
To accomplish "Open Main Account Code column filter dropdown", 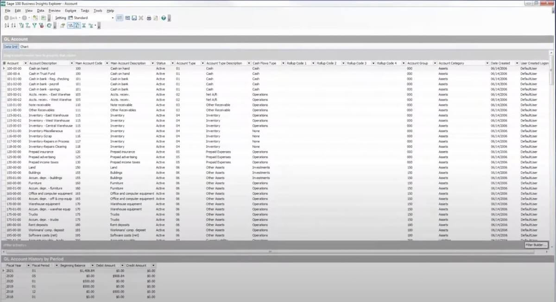I will pos(107,63).
